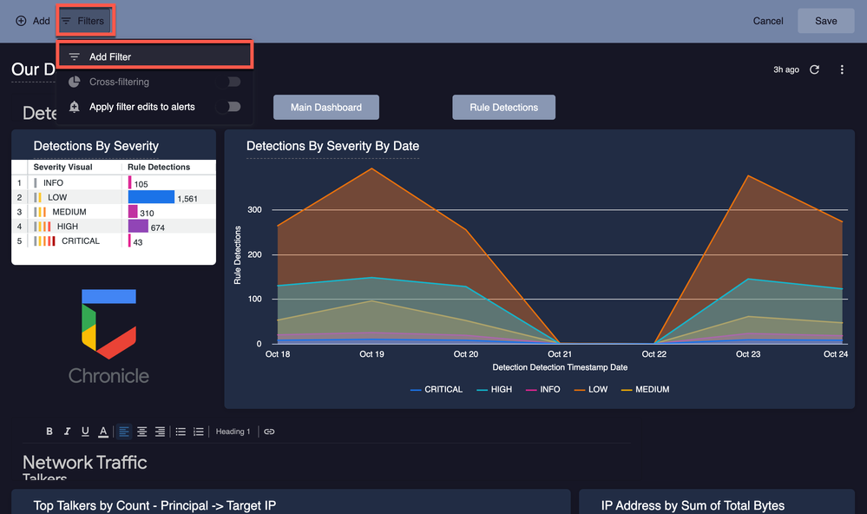Screen dimensions: 867x514
Task: Enable the Cross-filtering switch
Action: point(234,82)
